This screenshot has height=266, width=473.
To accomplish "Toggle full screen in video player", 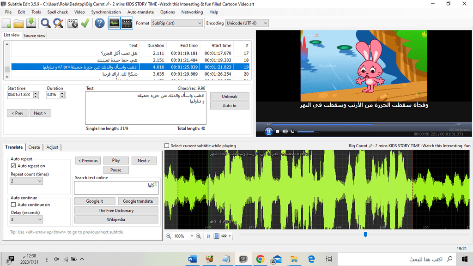I will 292,132.
